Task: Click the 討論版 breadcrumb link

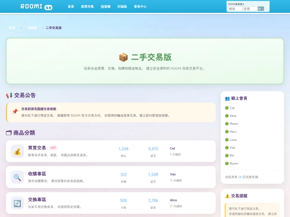Action: [x=32, y=28]
